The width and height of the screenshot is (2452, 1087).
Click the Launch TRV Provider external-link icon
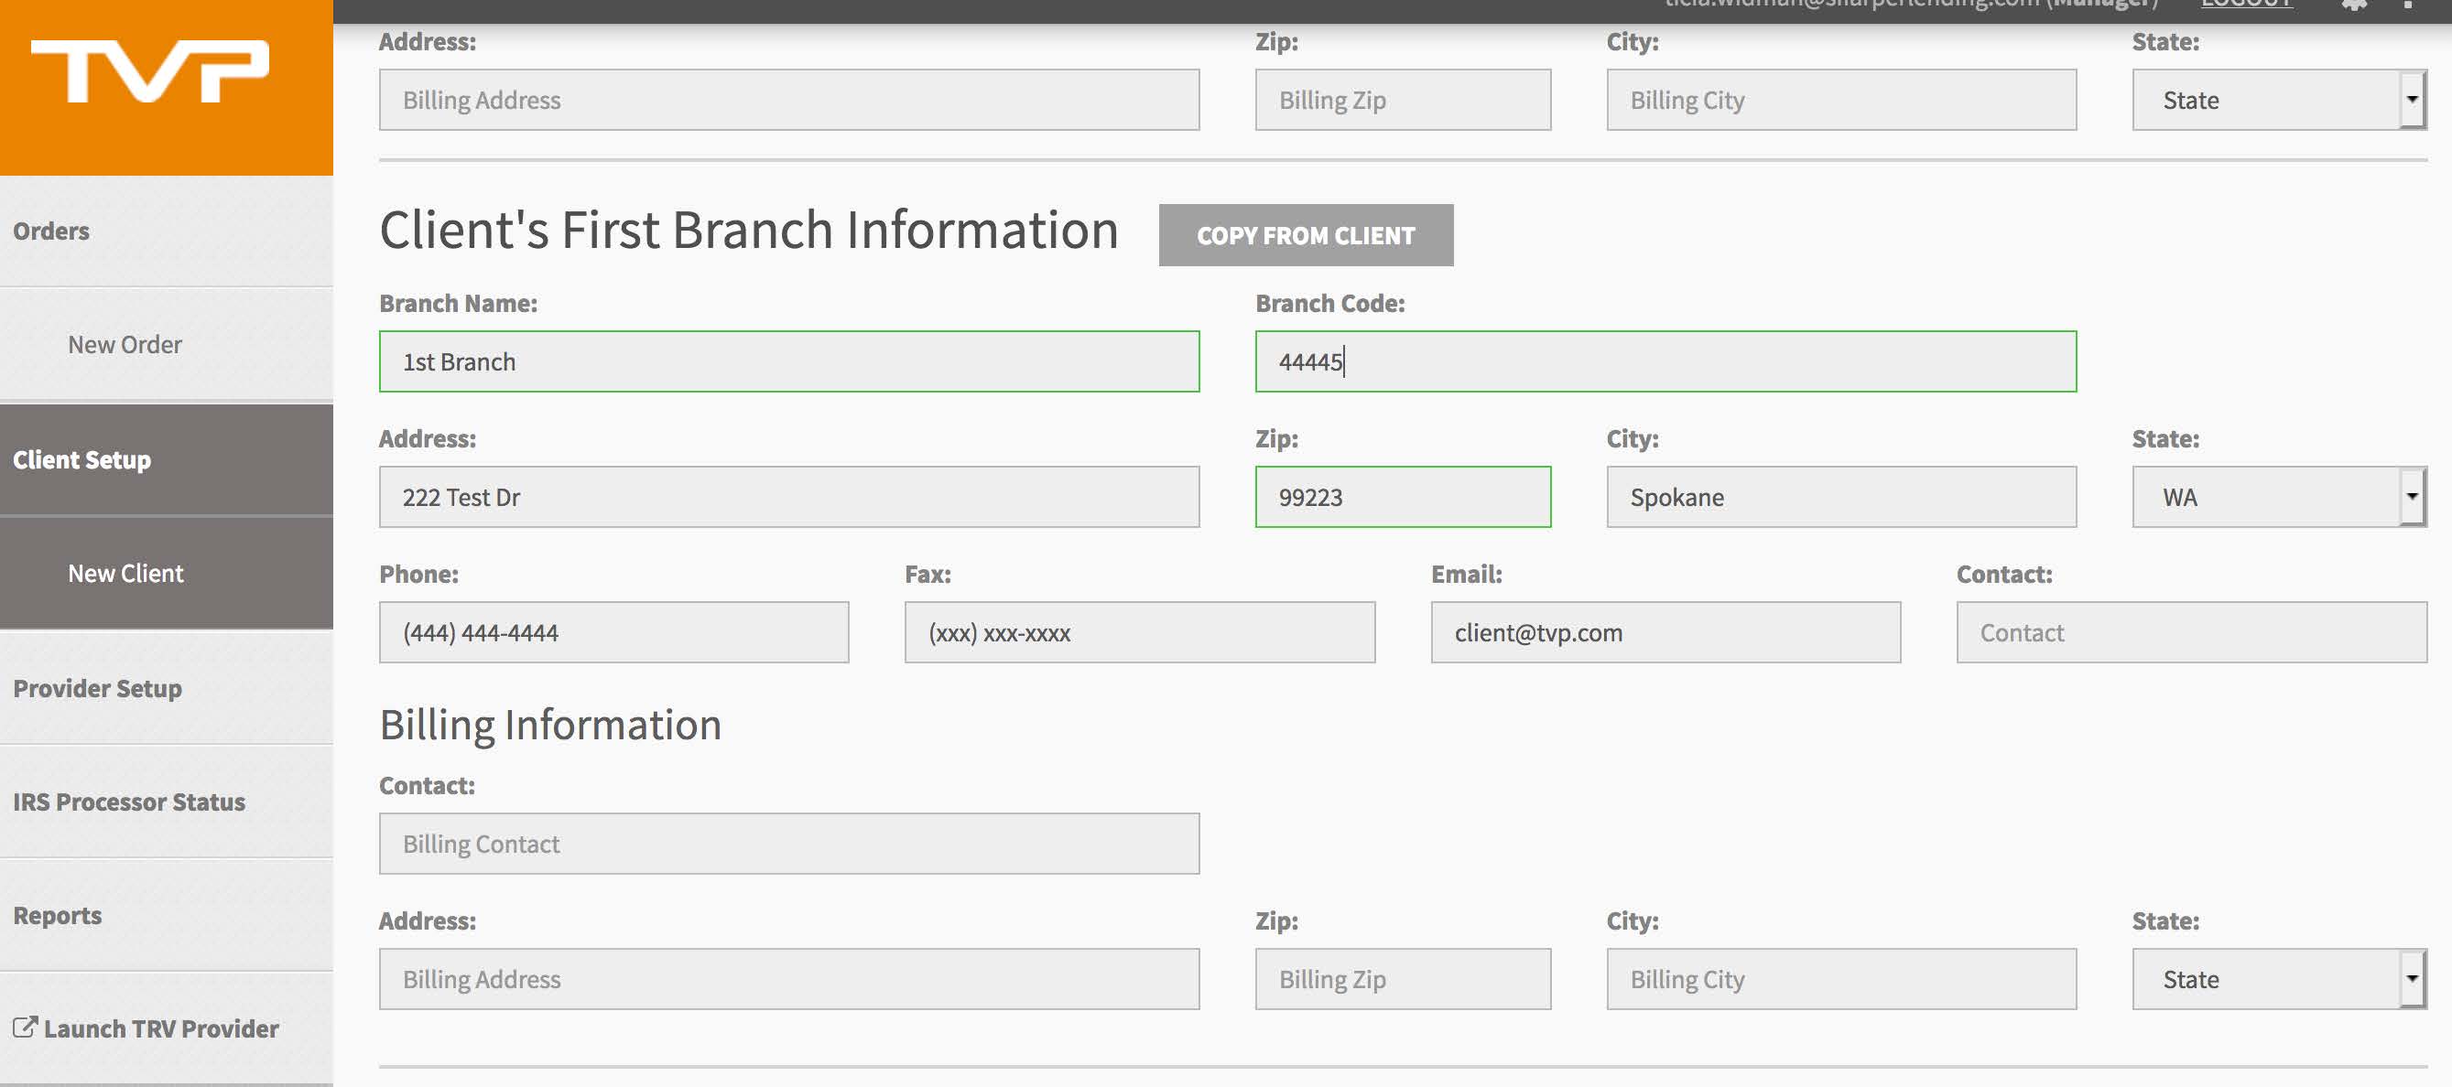pyautogui.click(x=25, y=1028)
